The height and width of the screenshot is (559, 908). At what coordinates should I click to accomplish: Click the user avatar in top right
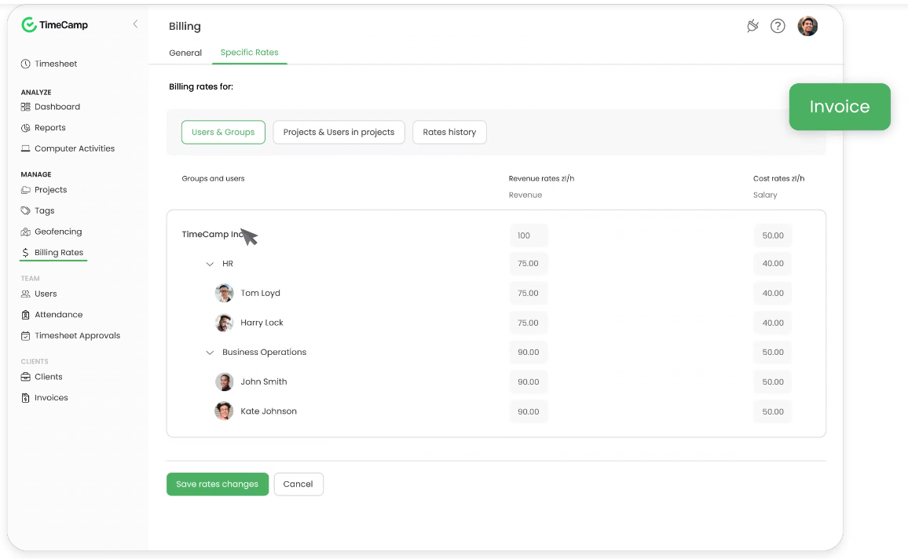coord(807,26)
